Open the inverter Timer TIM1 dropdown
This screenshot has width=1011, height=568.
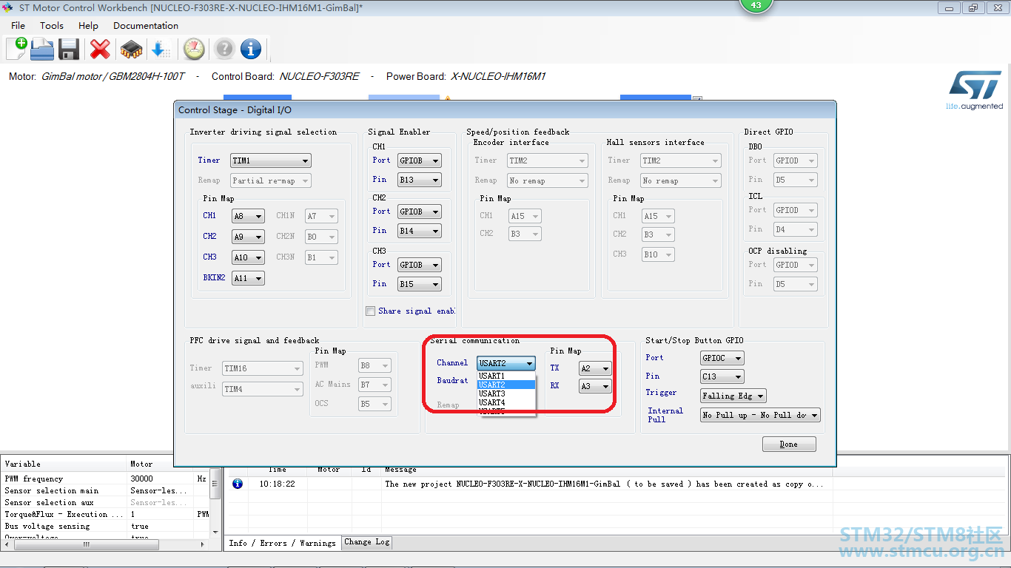[270, 160]
